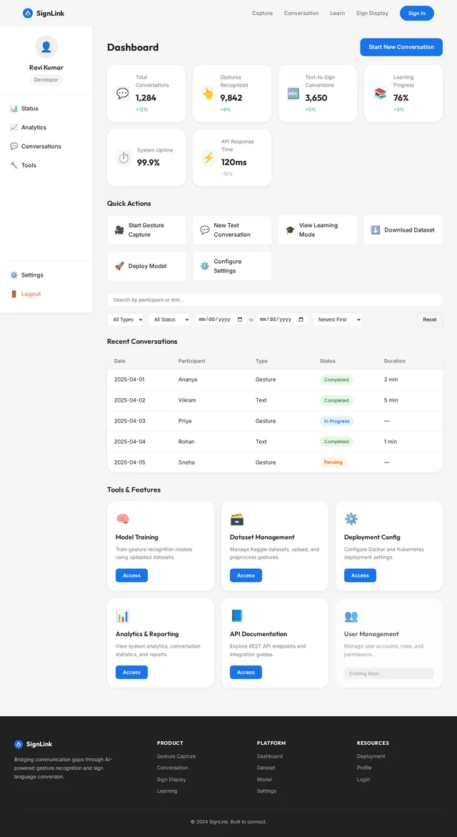
Task: Click Access on Analytics & Reporting card
Action: [x=131, y=672]
